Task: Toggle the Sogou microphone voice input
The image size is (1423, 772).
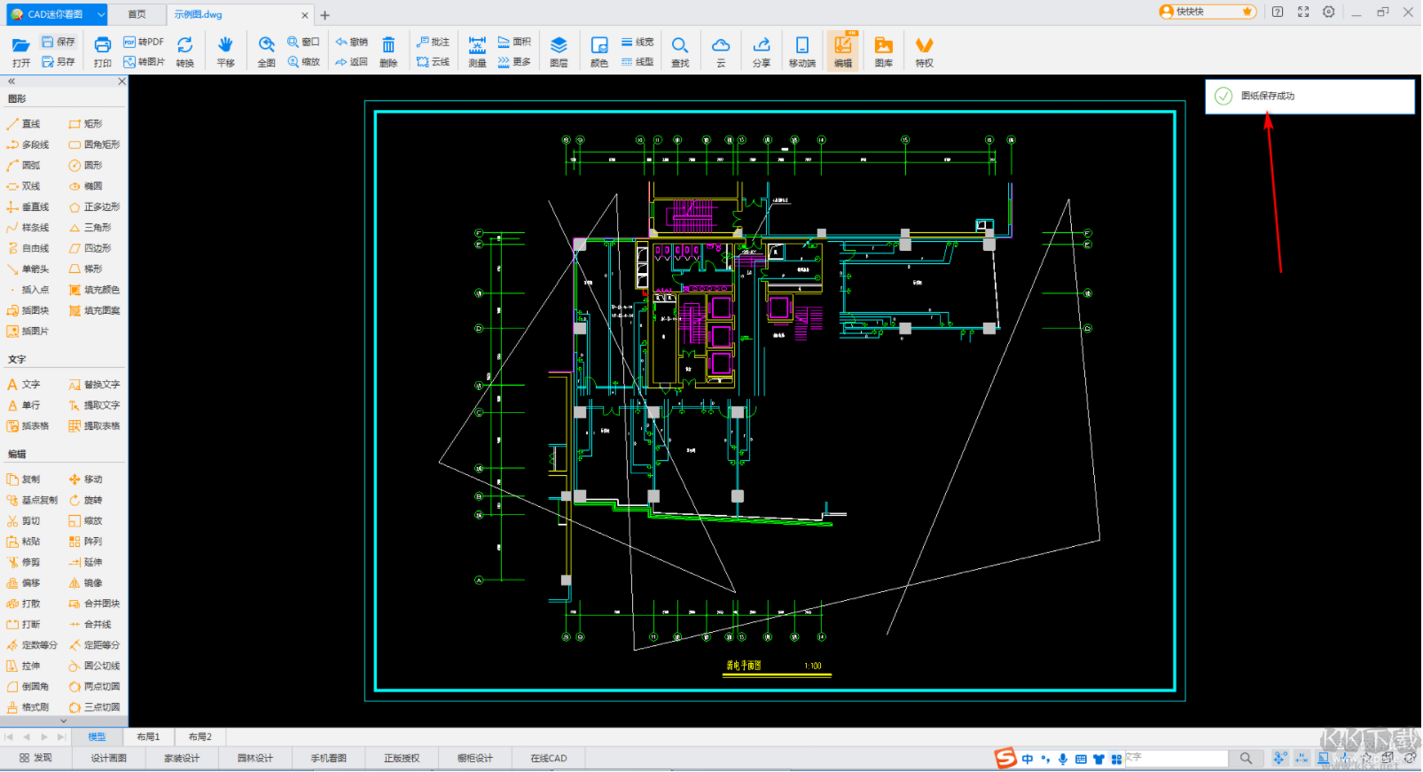Action: pos(1063,759)
